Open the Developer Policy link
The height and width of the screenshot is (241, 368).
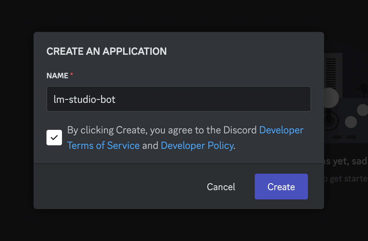click(x=197, y=145)
